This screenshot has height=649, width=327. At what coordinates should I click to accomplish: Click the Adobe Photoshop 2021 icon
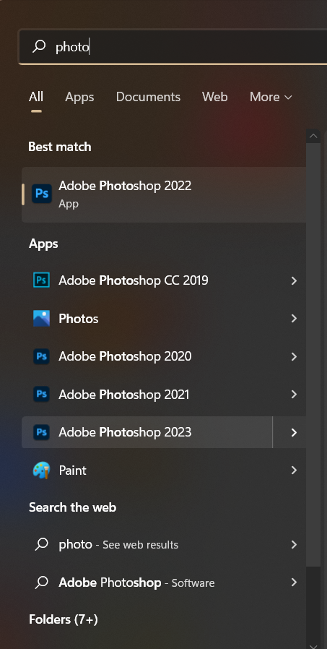pos(41,394)
